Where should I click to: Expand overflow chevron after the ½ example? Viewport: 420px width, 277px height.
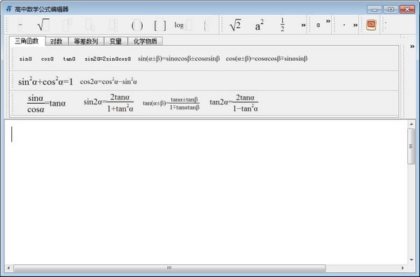coord(303,25)
